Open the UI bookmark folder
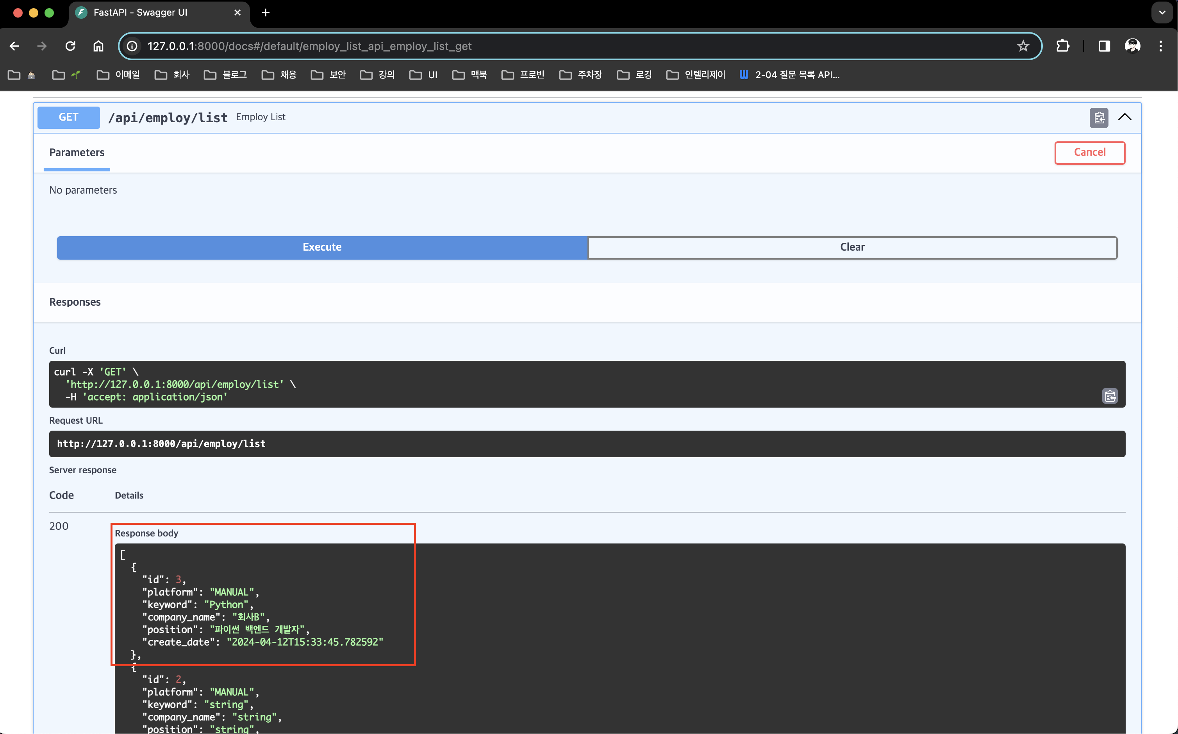Screen dimensions: 1178x734 (x=423, y=75)
